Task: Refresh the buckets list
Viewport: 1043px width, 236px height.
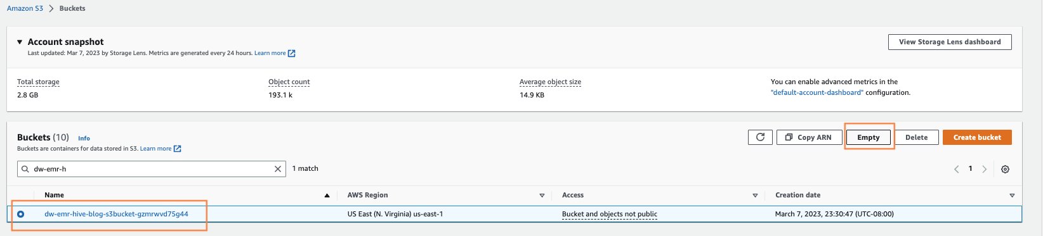Action: coord(760,137)
